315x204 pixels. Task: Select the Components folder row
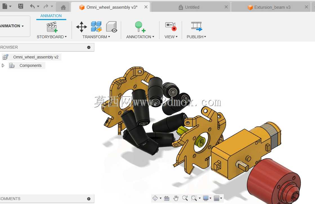26,65
